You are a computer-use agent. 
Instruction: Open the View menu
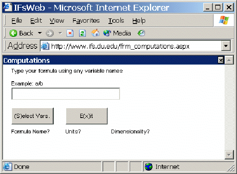pyautogui.click(x=57, y=21)
